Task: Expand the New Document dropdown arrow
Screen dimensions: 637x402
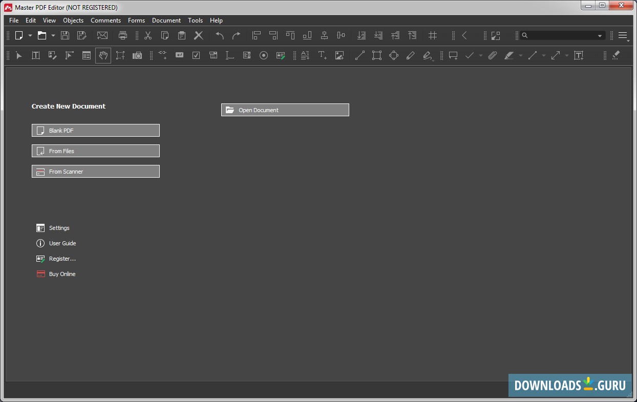Action: [x=30, y=36]
